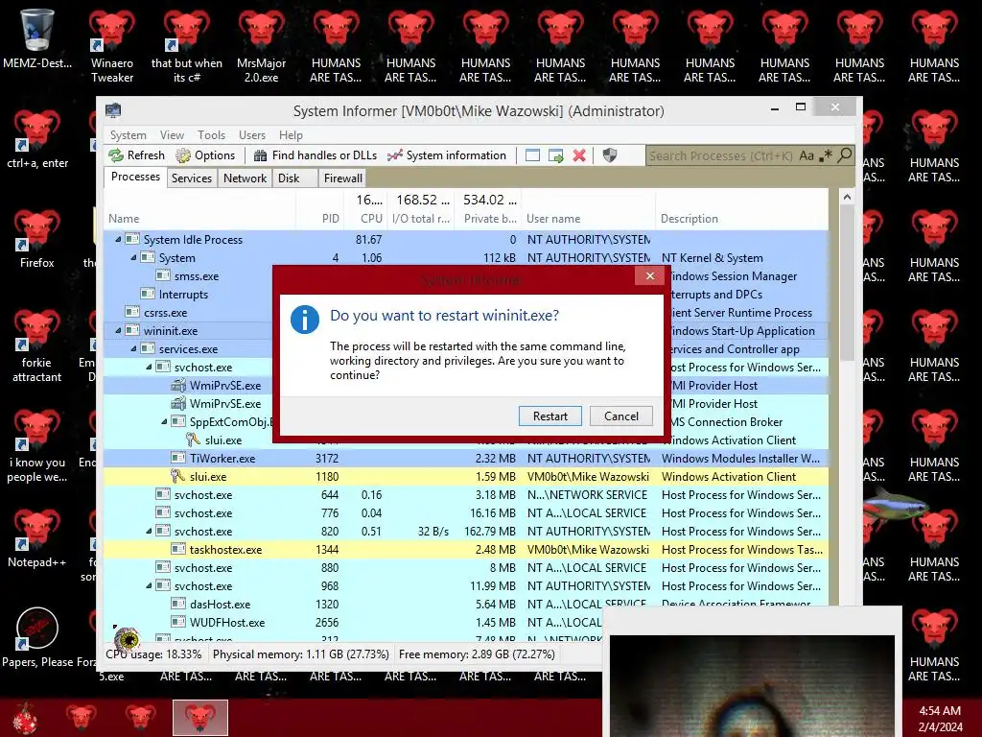The width and height of the screenshot is (982, 737).
Task: Open System information graph window
Action: point(447,155)
